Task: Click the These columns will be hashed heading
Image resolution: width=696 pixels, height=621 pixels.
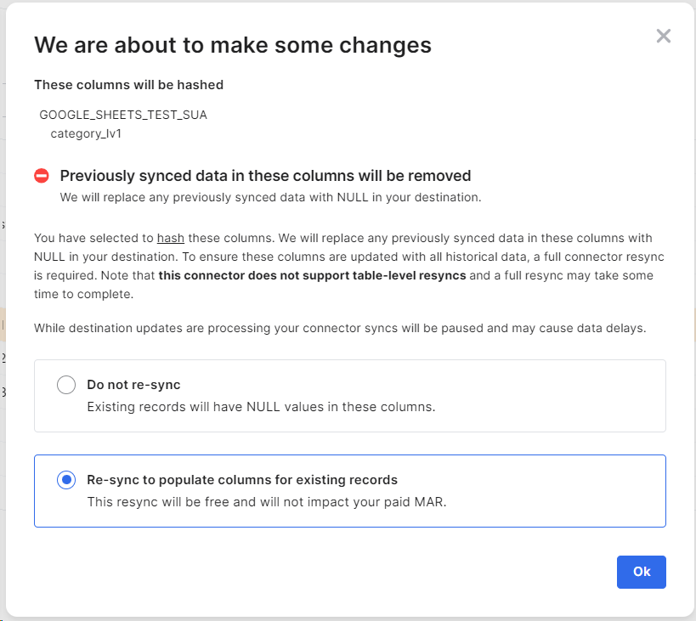Action: click(x=128, y=85)
